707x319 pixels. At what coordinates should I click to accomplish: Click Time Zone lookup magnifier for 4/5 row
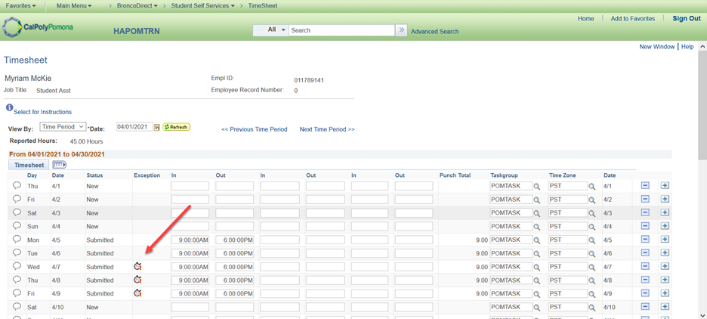(x=592, y=240)
